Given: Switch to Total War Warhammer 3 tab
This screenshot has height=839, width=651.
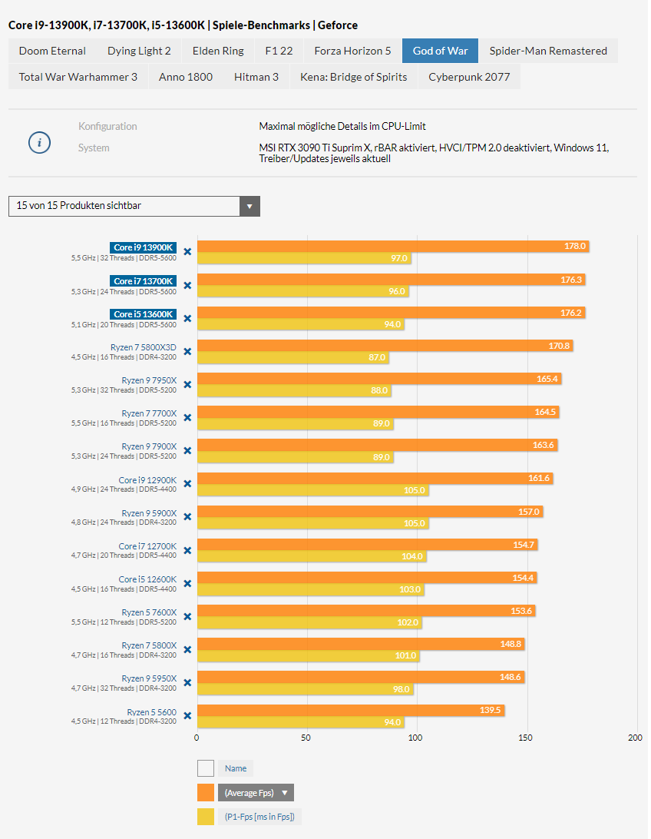Looking at the screenshot, I should [78, 77].
